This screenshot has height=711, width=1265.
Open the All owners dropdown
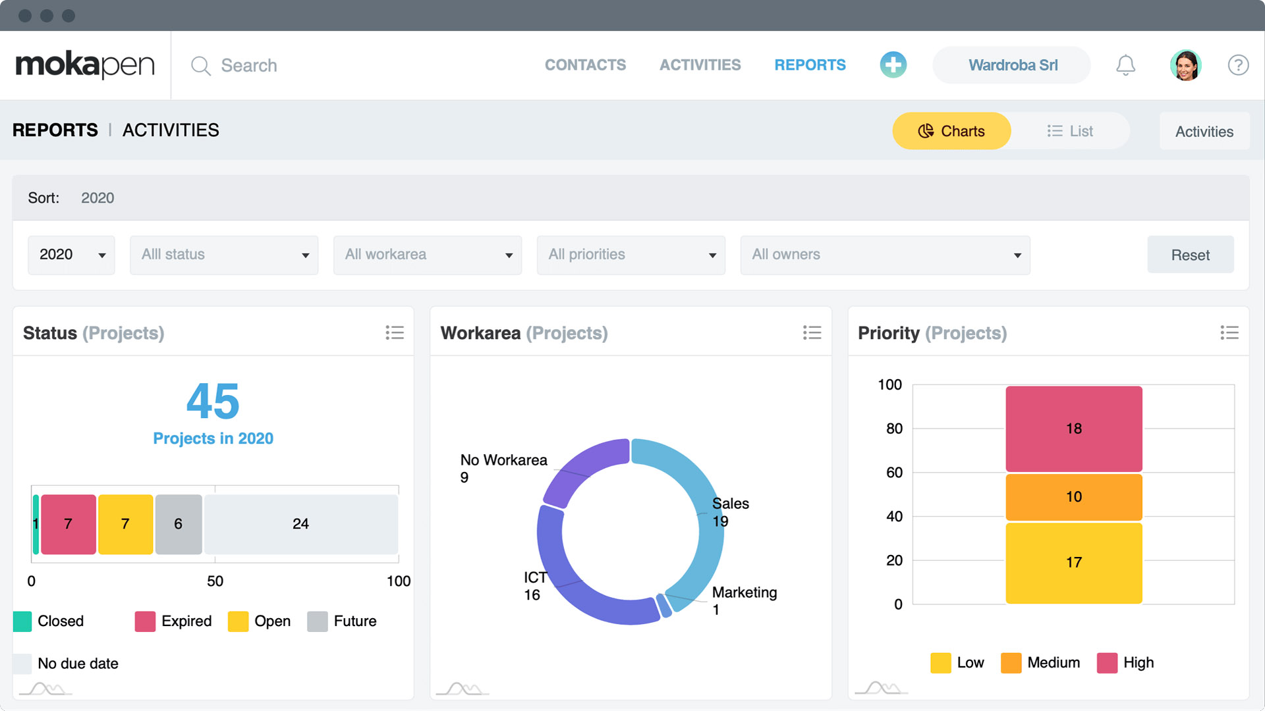tap(885, 255)
